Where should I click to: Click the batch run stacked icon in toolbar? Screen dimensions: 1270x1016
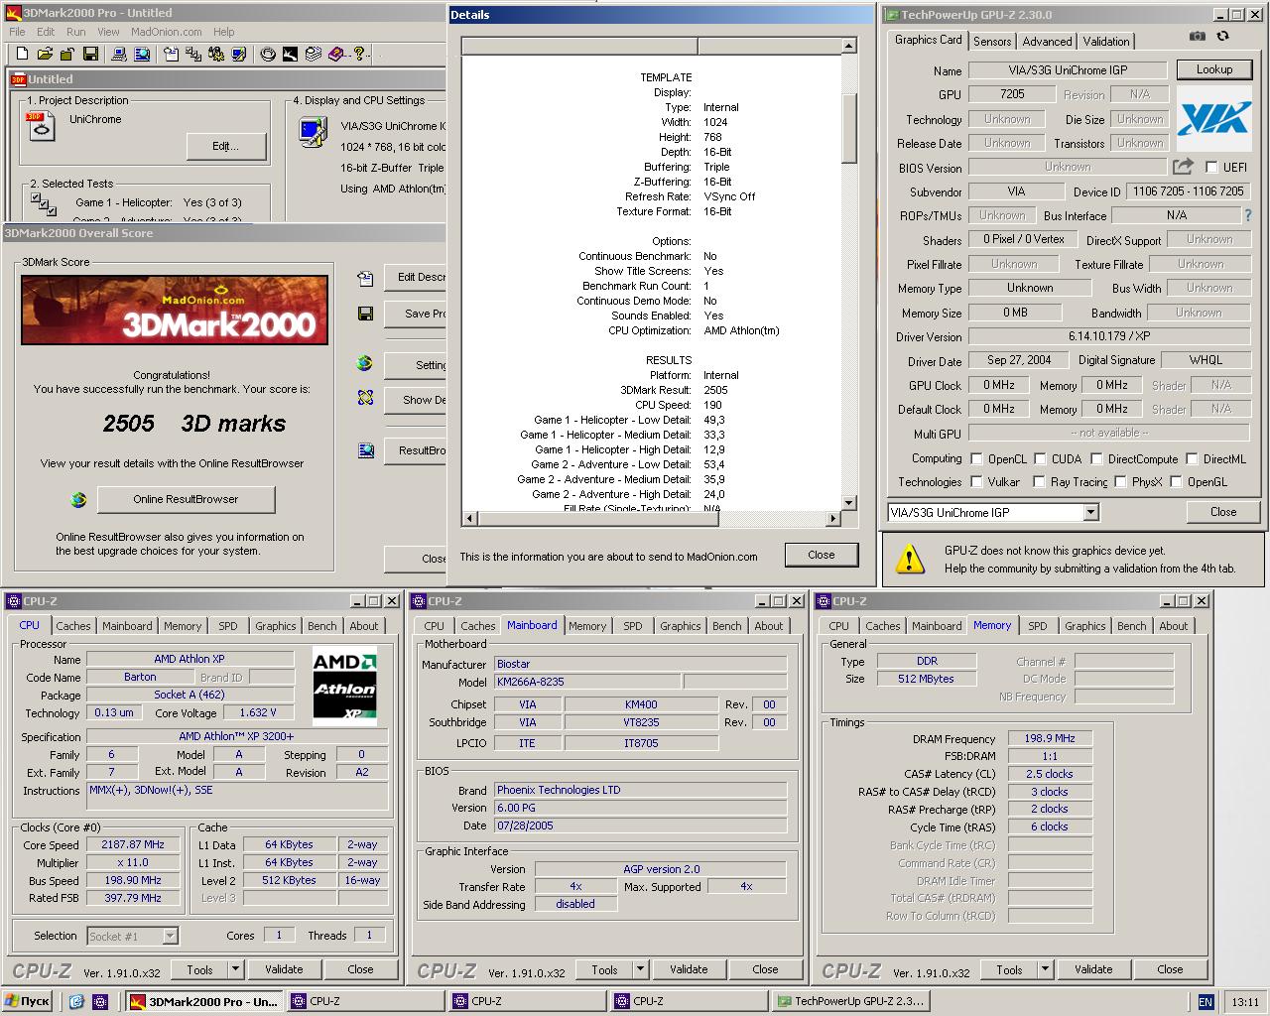pos(314,54)
